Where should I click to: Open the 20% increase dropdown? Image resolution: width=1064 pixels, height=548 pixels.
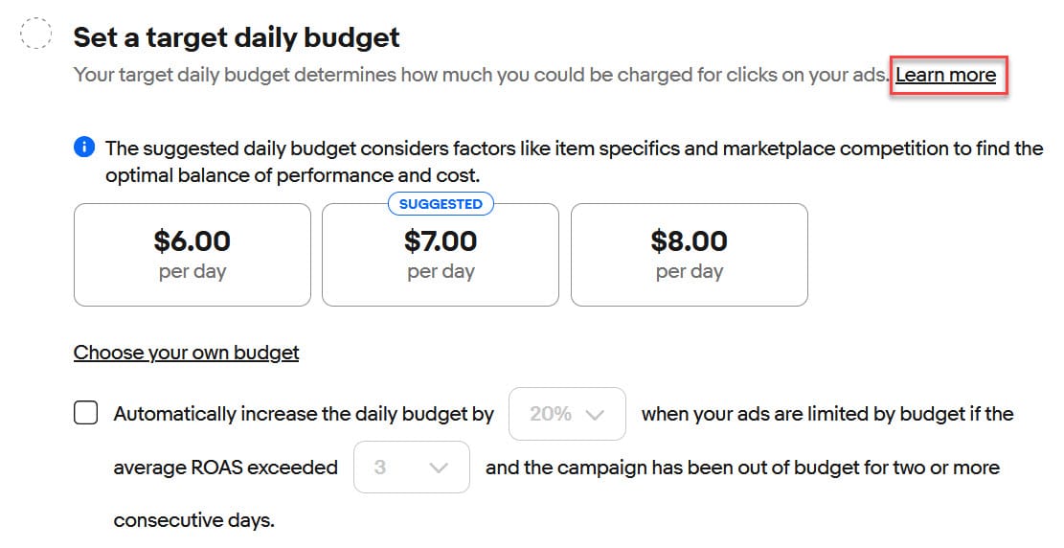567,414
